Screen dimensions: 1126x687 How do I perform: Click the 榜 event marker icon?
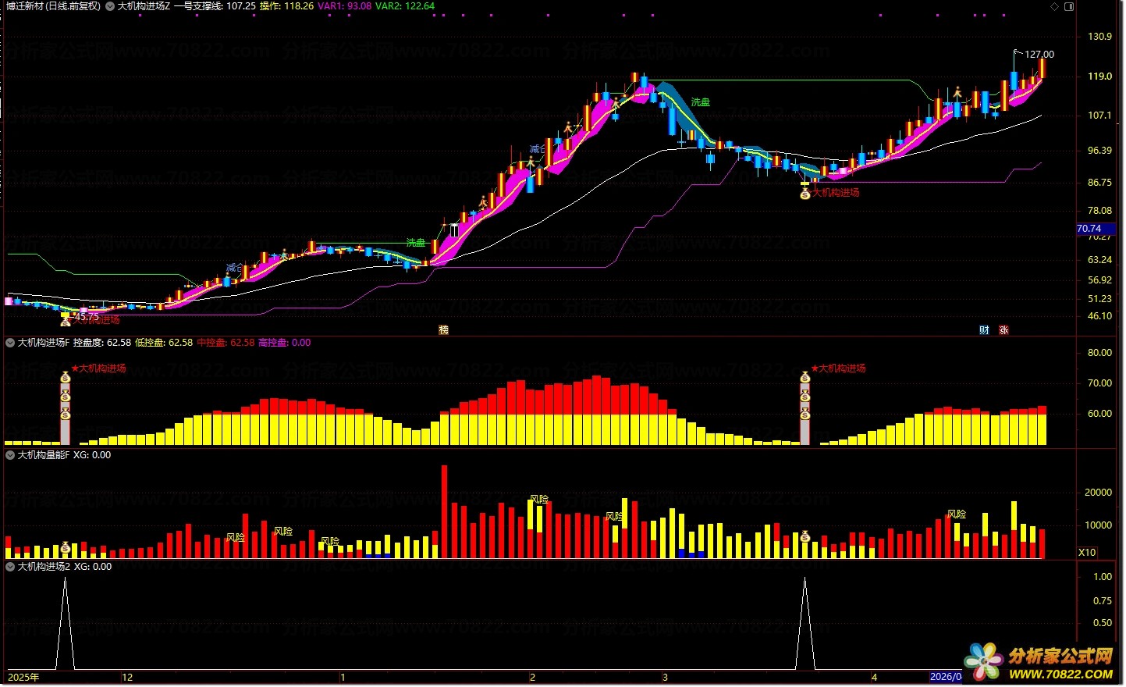click(x=443, y=330)
